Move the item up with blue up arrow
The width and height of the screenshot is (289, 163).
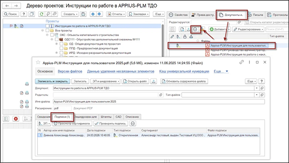(x=93, y=14)
